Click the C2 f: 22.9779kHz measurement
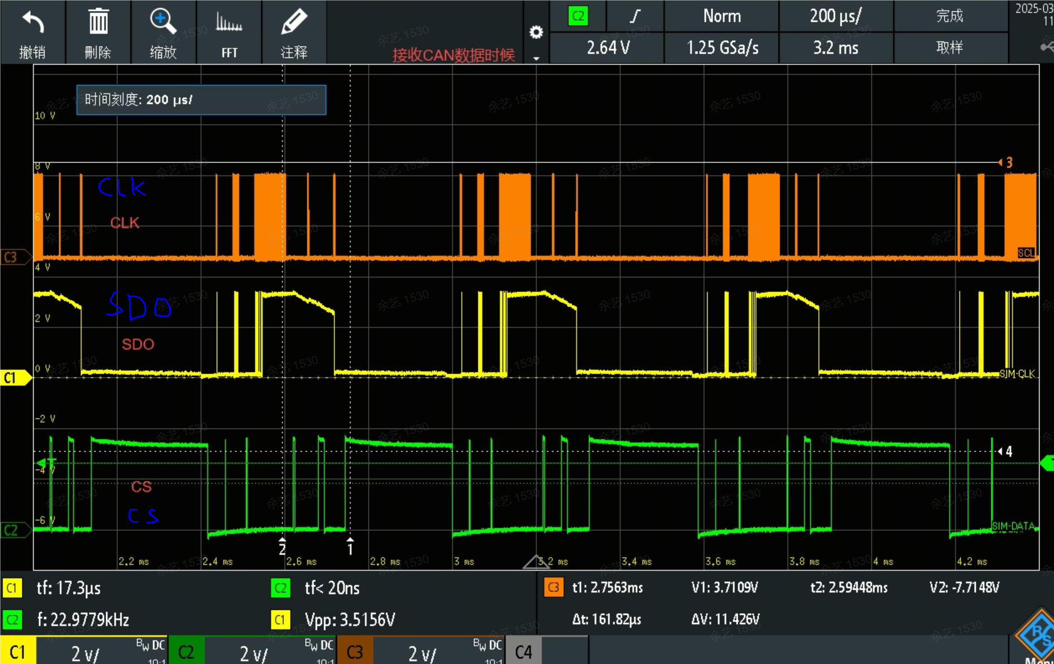 (83, 620)
